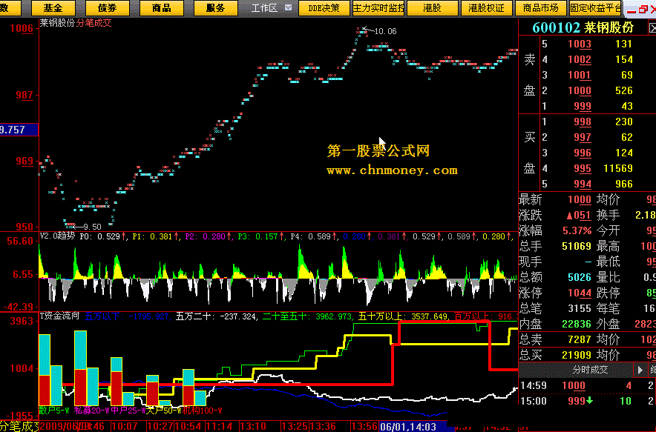
Task: Click the 9.50 low price marker
Action: 92,227
